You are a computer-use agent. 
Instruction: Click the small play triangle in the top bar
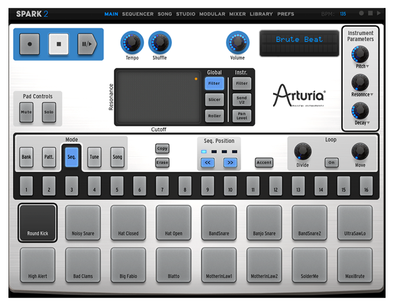pos(379,13)
